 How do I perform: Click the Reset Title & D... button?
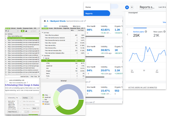13,112
